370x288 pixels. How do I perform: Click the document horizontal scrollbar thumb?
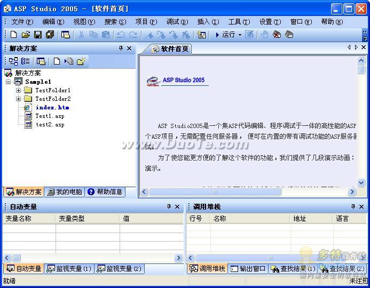click(x=215, y=192)
